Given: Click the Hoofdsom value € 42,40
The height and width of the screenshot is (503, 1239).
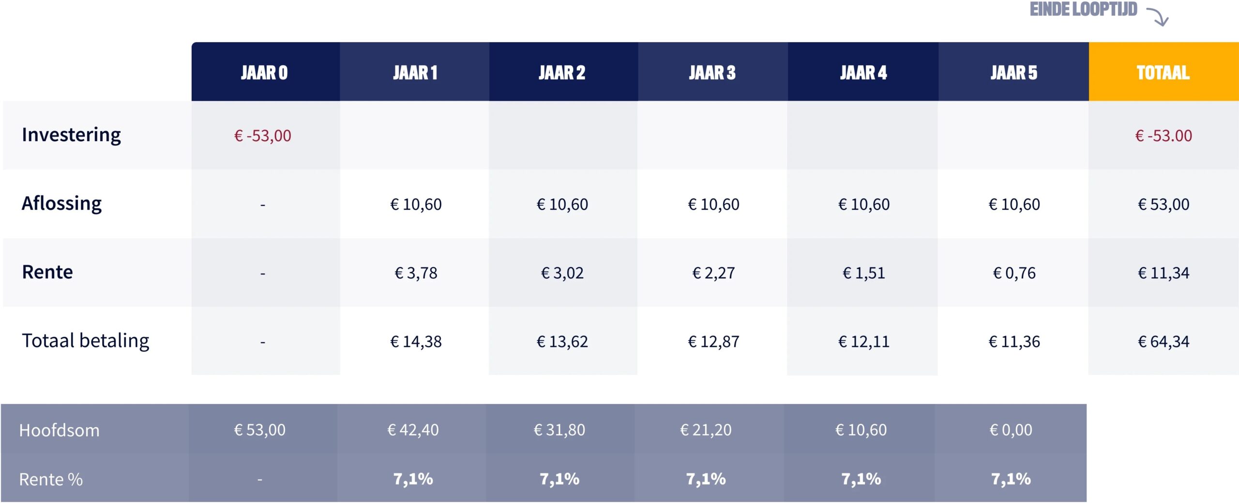Looking at the screenshot, I should pyautogui.click(x=413, y=430).
